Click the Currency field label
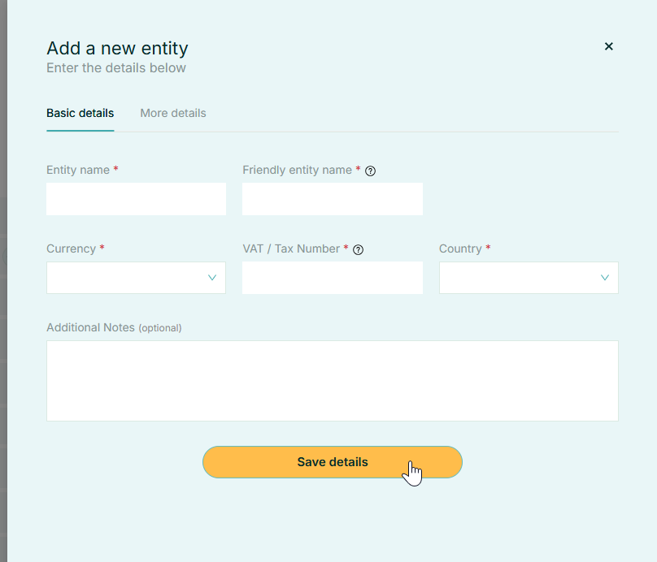Screen dimensions: 657x562 72,249
